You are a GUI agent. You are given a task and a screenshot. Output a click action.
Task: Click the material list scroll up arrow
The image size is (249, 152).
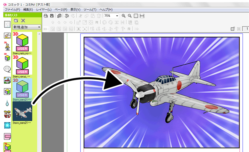(39, 34)
